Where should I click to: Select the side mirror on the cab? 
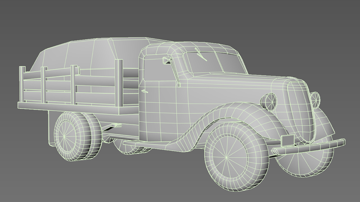tap(166, 60)
